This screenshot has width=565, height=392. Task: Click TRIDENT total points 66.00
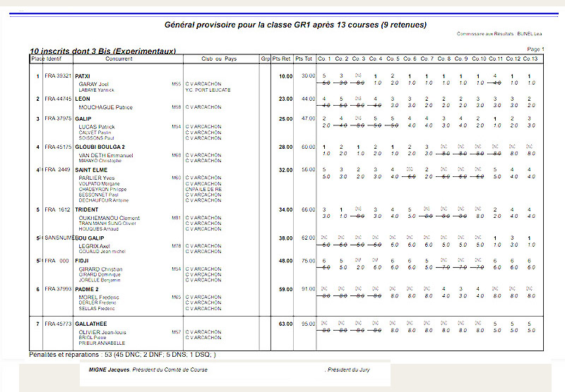pos(309,209)
